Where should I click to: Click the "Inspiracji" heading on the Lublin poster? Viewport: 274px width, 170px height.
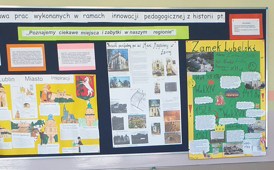click(x=60, y=78)
